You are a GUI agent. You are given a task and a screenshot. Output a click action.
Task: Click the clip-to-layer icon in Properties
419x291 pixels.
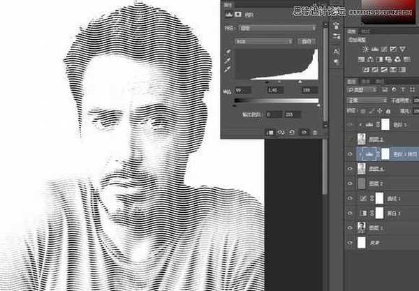click(x=270, y=132)
